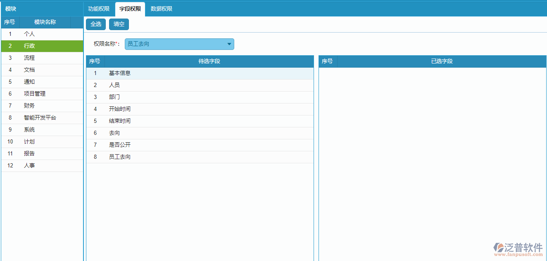
Task: Click the 已选字段 column header
Action: 442,61
